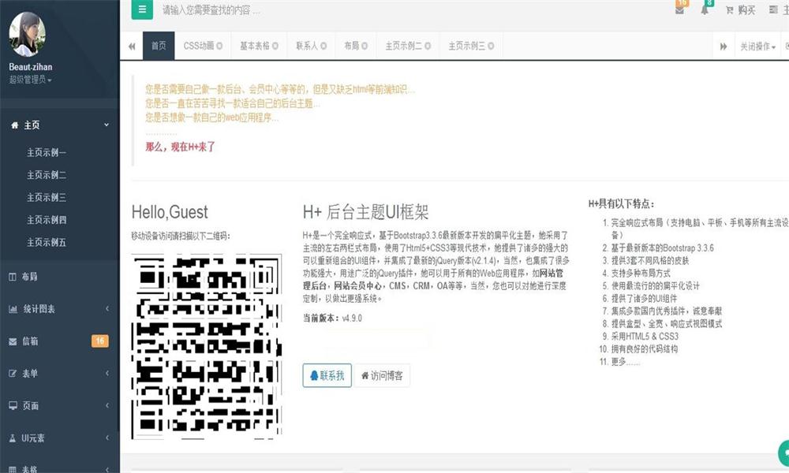
Task: Switch to the 基本表格 tab
Action: point(259,46)
